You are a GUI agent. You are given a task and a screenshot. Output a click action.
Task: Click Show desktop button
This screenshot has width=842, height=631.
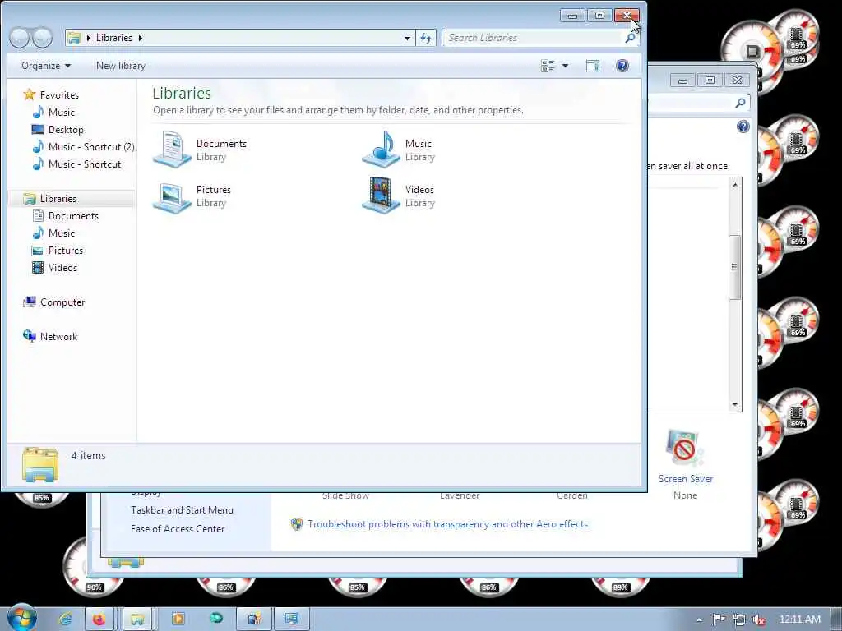pyautogui.click(x=836, y=619)
